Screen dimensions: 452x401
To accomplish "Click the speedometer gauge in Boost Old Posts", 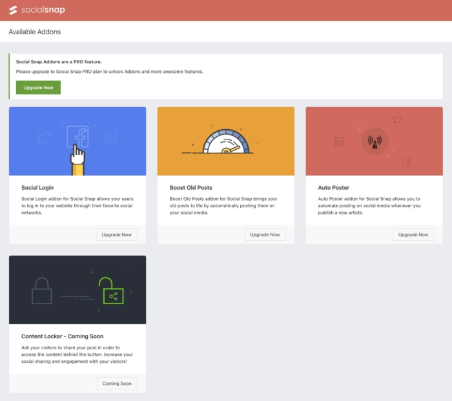I will click(226, 141).
